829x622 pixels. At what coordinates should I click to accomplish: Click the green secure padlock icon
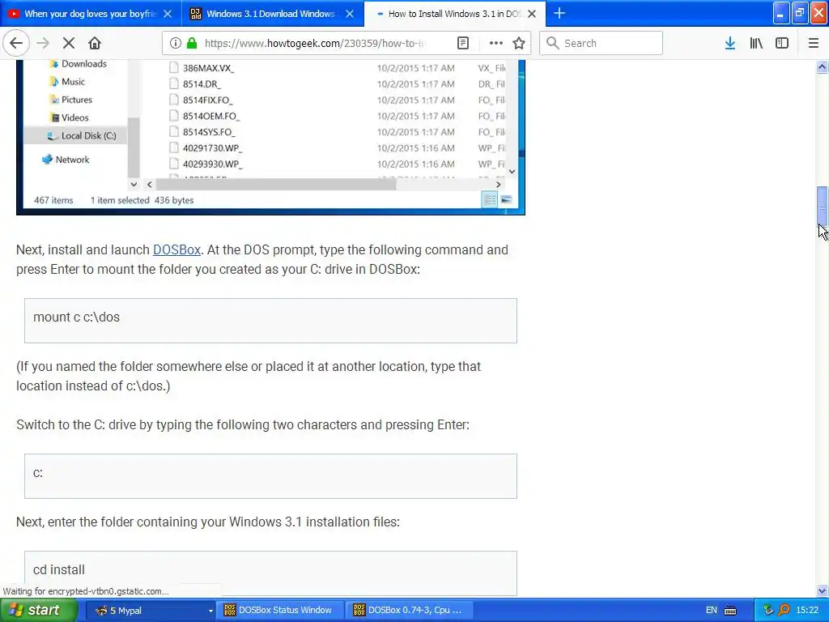[192, 43]
